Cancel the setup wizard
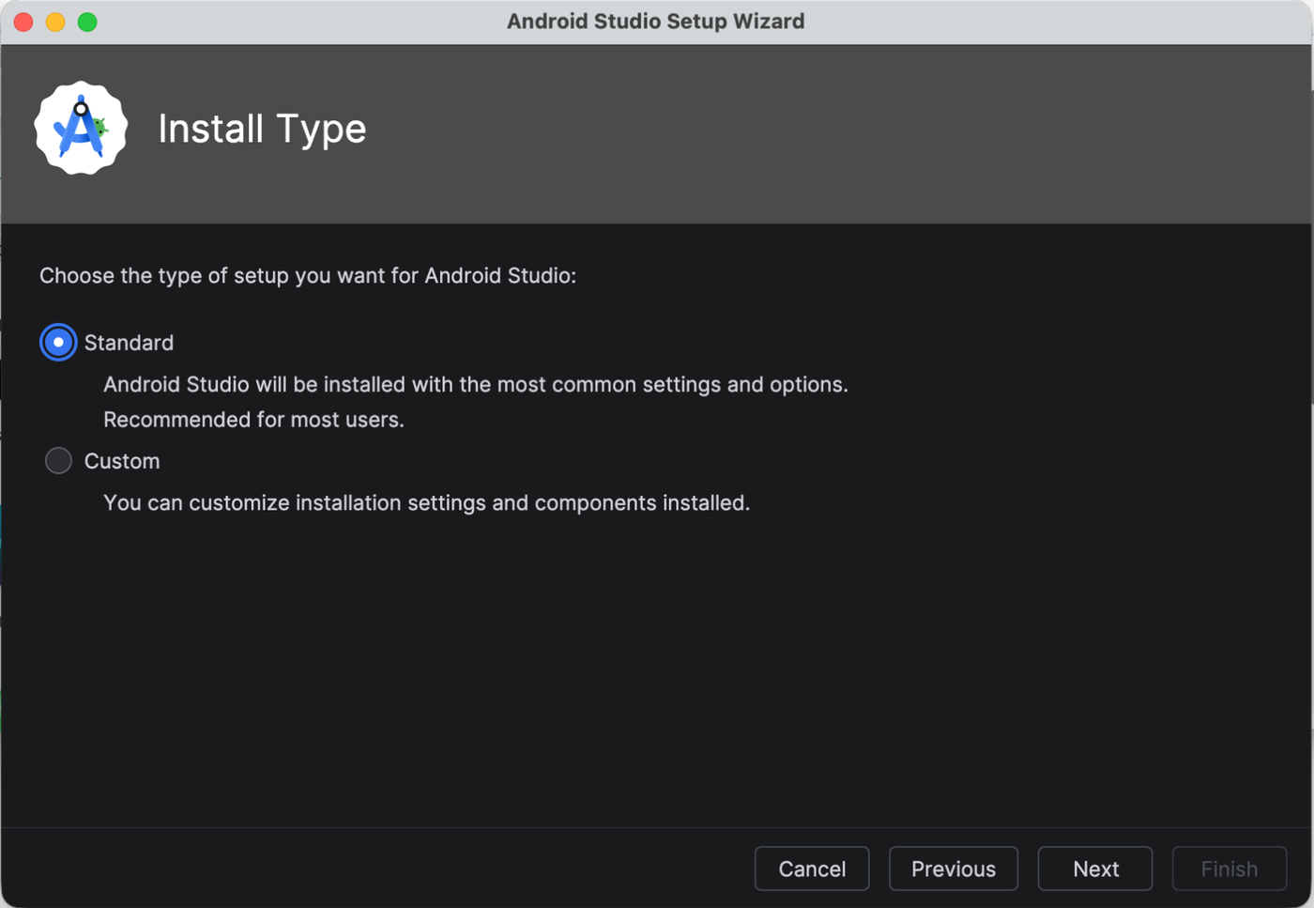1314x908 pixels. 812,869
